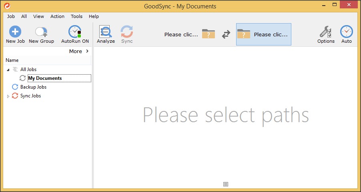Click the red Sync Jobs arrows icon
361x192 pixels.
(15, 96)
